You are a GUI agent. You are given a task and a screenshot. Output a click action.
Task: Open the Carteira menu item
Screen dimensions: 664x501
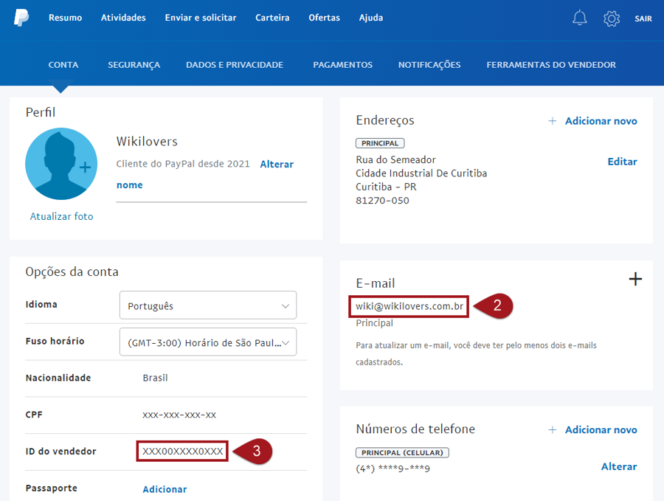click(x=272, y=18)
